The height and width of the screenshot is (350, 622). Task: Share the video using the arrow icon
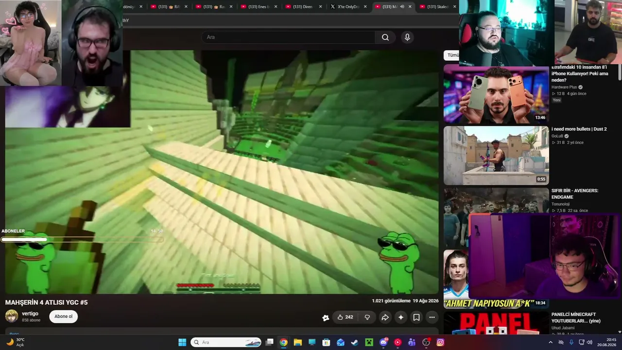pyautogui.click(x=385, y=317)
